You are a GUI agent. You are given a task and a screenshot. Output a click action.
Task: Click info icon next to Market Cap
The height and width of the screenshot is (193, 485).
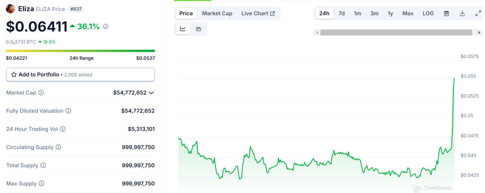point(41,93)
